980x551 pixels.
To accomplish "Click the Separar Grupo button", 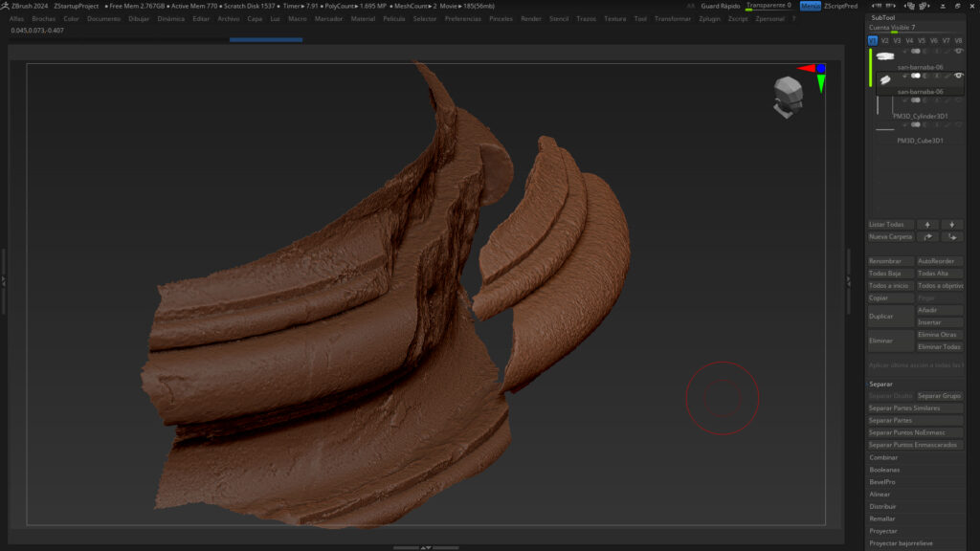I will point(939,395).
